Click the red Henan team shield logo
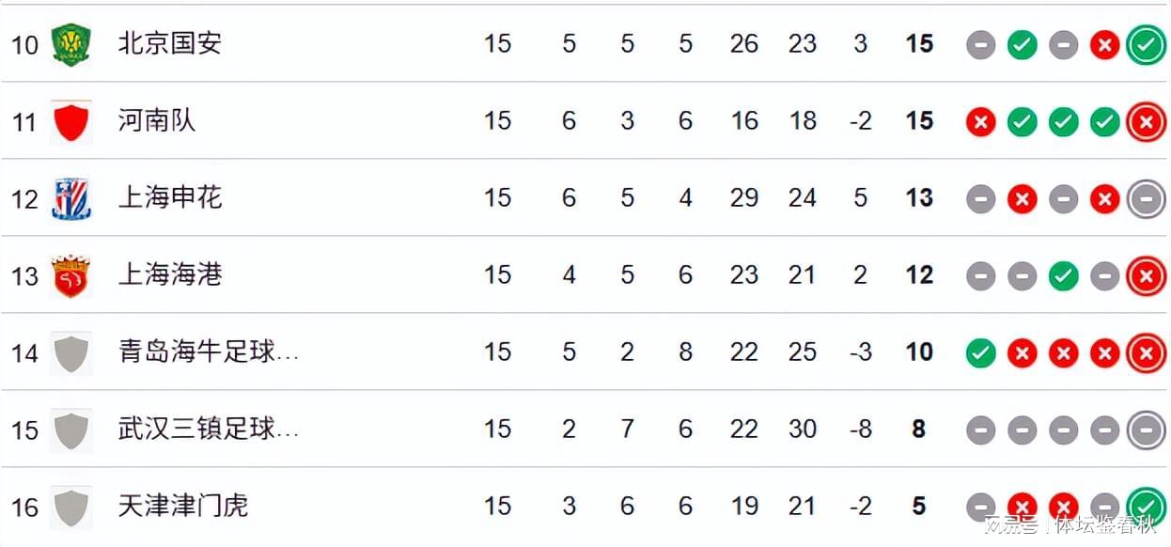Screen dimensions: 1171x547 tap(70, 121)
